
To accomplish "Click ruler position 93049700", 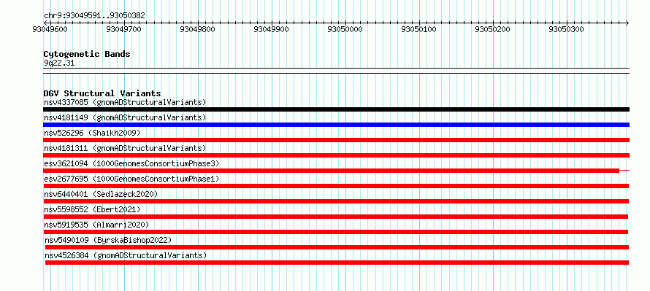I will point(123,29).
